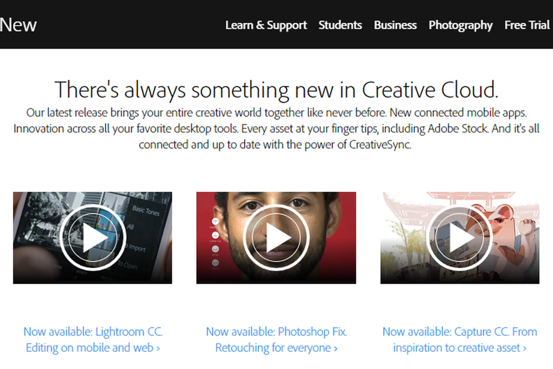The image size is (553, 369).
Task: Click the Basic Tones label in Lightroom thumbnail
Action: pos(146,211)
